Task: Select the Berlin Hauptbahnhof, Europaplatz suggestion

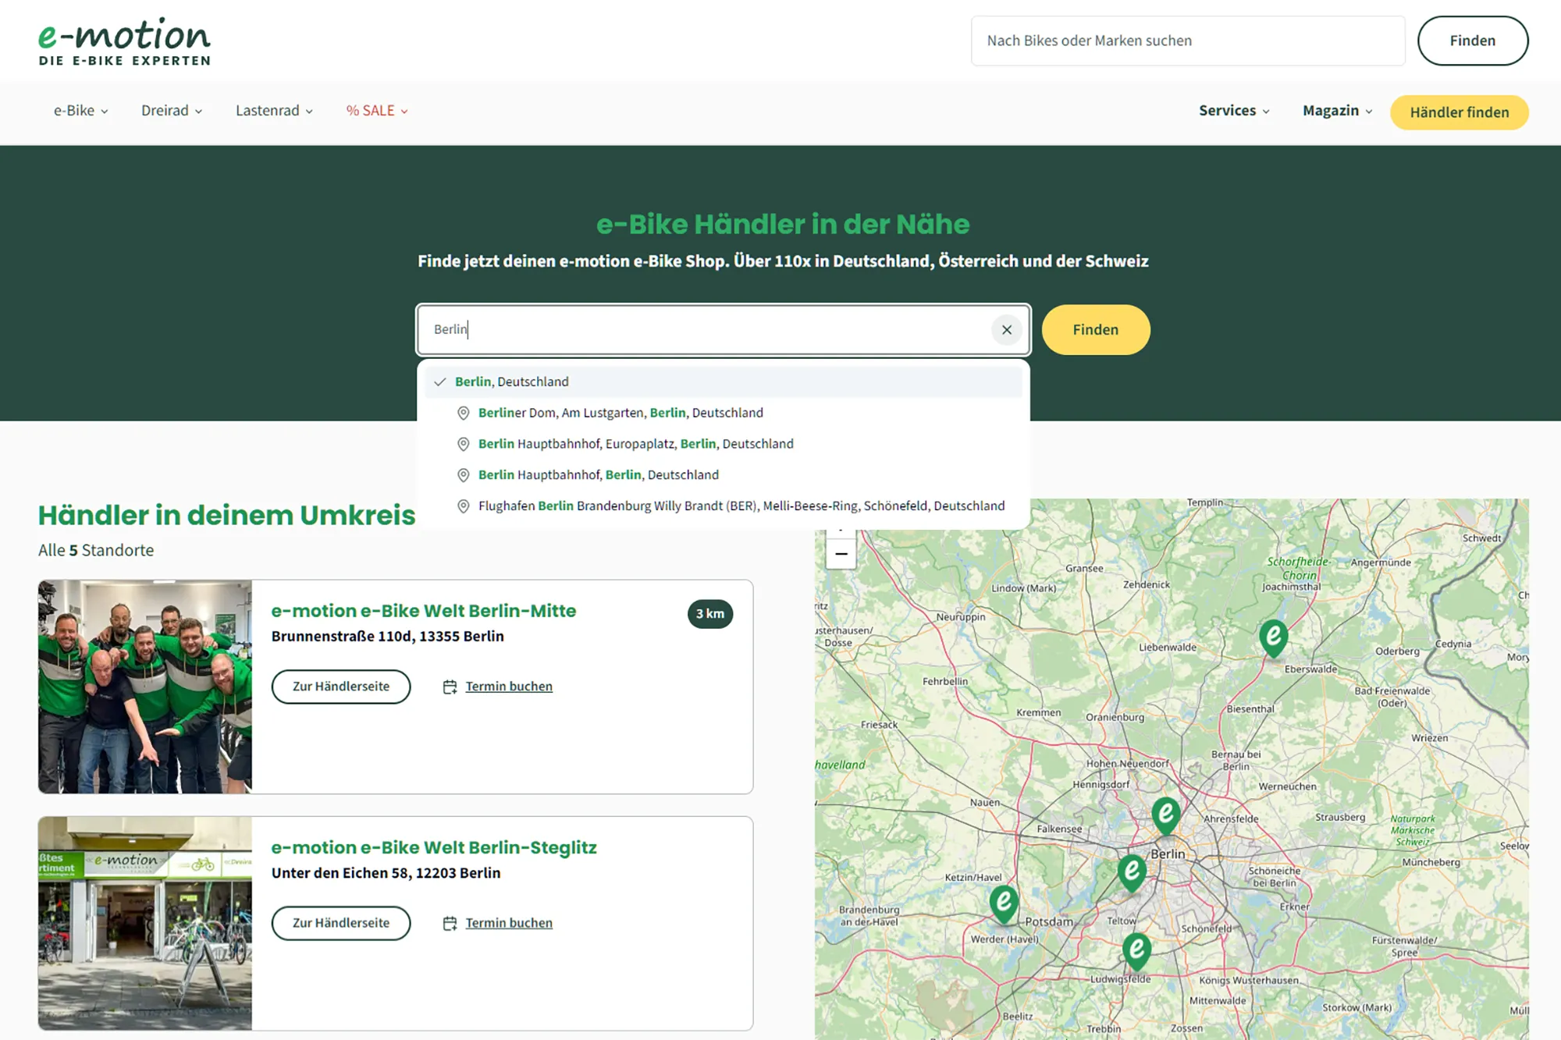Action: [635, 443]
